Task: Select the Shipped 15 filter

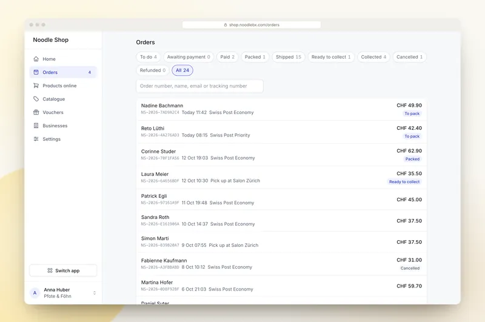Action: pyautogui.click(x=289, y=57)
